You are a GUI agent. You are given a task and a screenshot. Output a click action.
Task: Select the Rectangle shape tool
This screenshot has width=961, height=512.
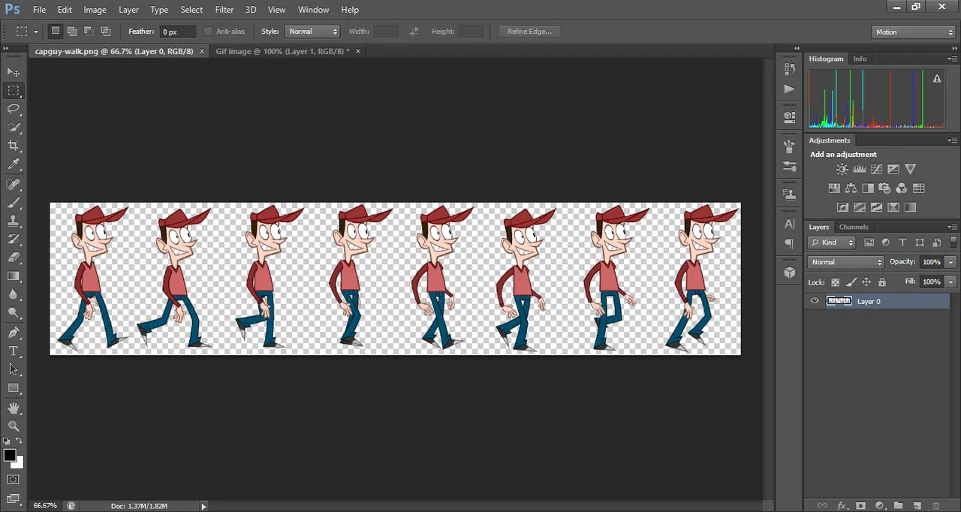click(14, 388)
